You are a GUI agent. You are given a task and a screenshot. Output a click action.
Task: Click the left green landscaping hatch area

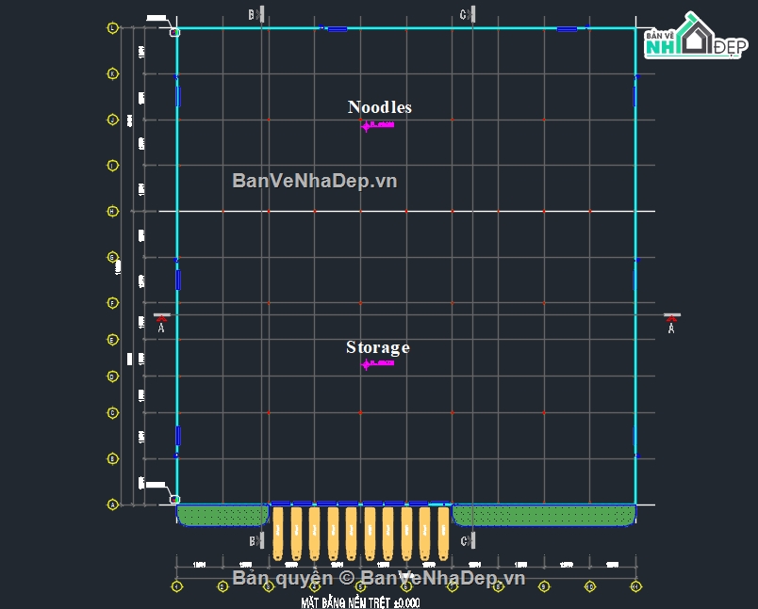222,515
